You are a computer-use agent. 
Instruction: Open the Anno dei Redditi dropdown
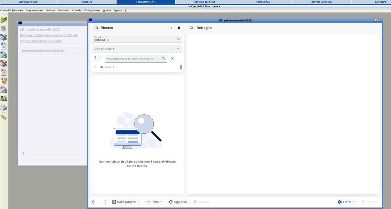click(178, 49)
